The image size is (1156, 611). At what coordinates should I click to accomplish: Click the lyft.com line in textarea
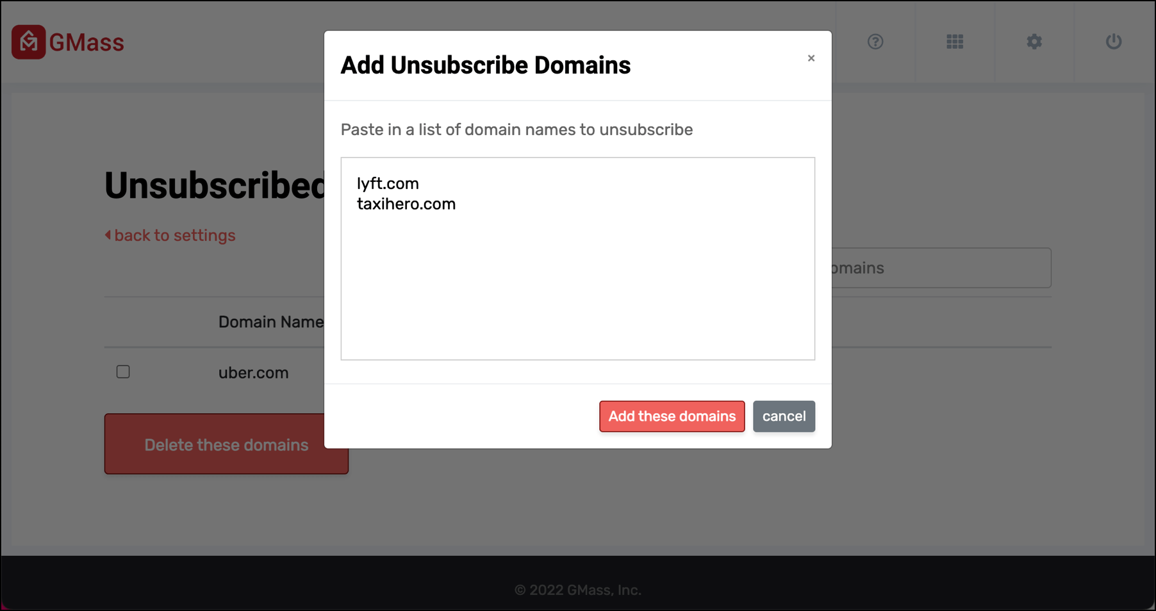point(388,183)
